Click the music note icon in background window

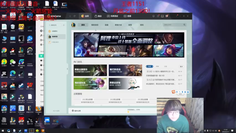tap(41, 35)
